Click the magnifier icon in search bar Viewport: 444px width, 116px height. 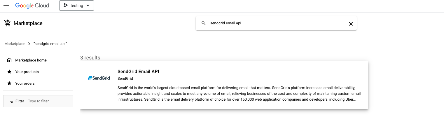pyautogui.click(x=204, y=23)
